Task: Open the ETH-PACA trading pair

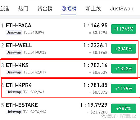Action: [70, 29]
